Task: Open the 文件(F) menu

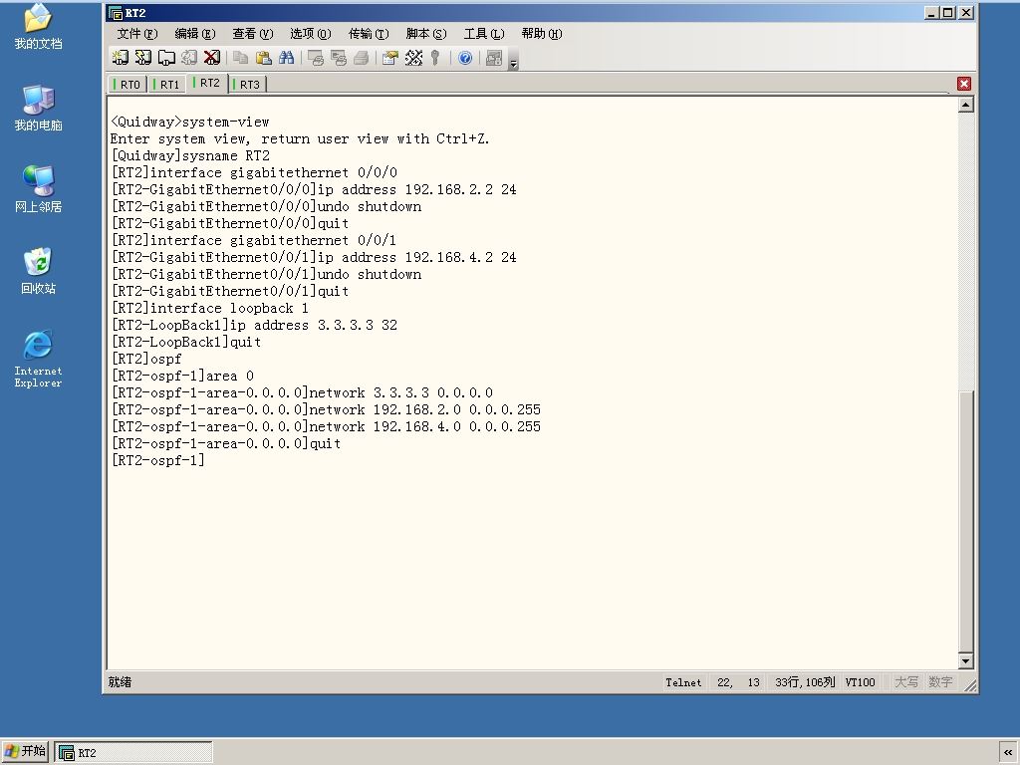Action: (137, 34)
